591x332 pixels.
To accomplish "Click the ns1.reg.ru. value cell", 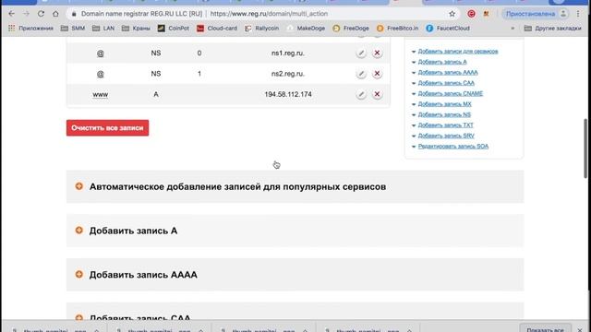I will pyautogui.click(x=288, y=53).
